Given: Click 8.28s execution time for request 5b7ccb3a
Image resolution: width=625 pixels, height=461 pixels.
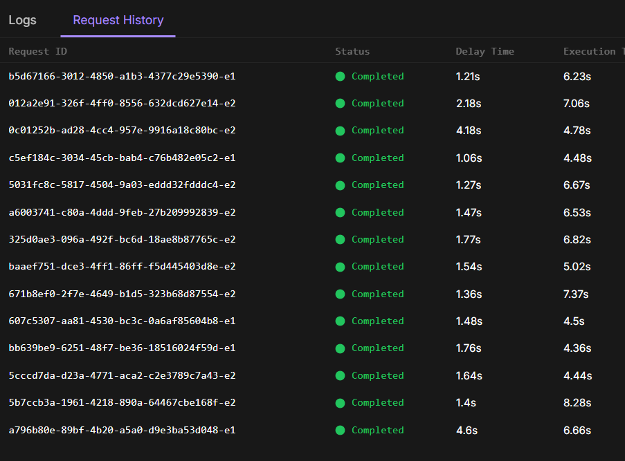Looking at the screenshot, I should (577, 403).
